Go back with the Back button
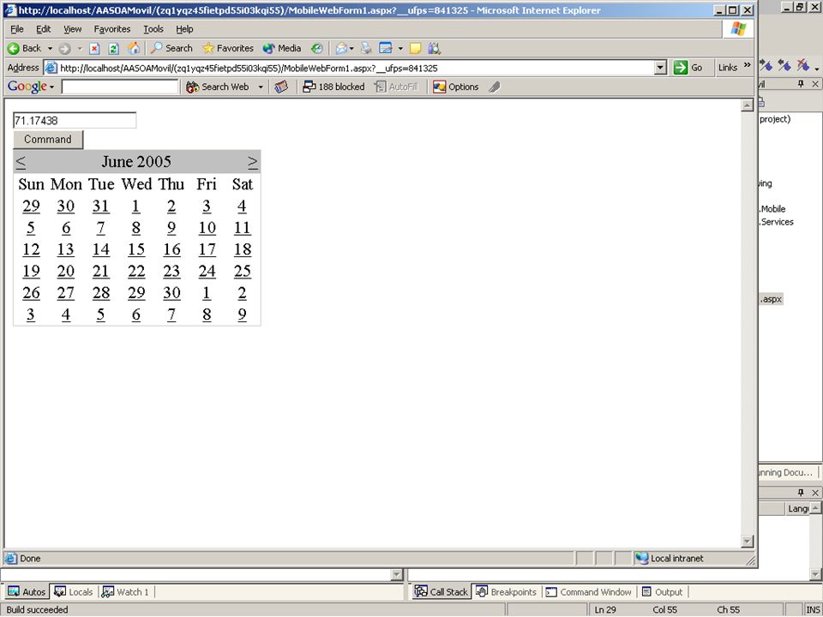The height and width of the screenshot is (617, 823). 24,48
